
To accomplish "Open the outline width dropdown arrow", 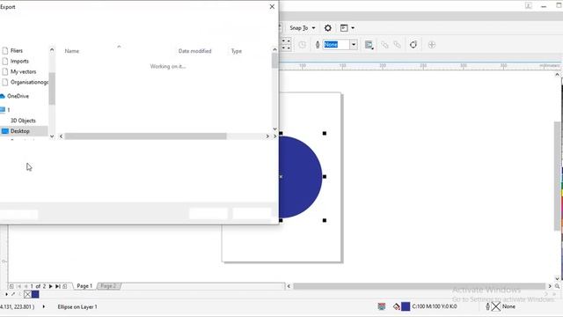I will (x=354, y=45).
